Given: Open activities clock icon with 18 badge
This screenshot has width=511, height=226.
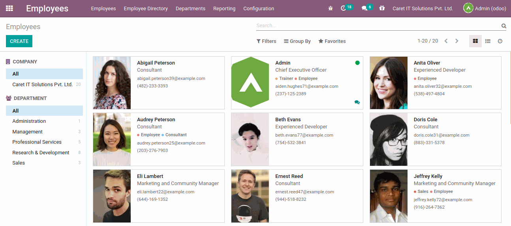Looking at the screenshot, I should 344,8.
